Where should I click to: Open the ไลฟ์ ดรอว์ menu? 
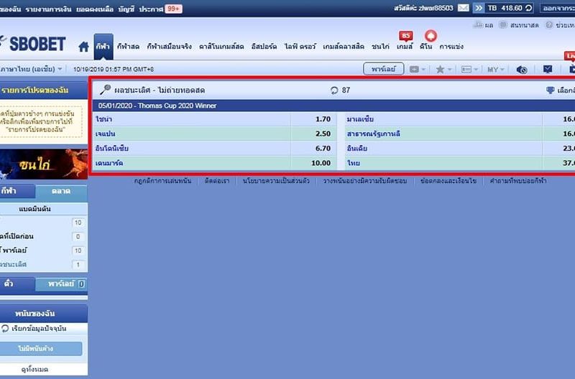300,47
